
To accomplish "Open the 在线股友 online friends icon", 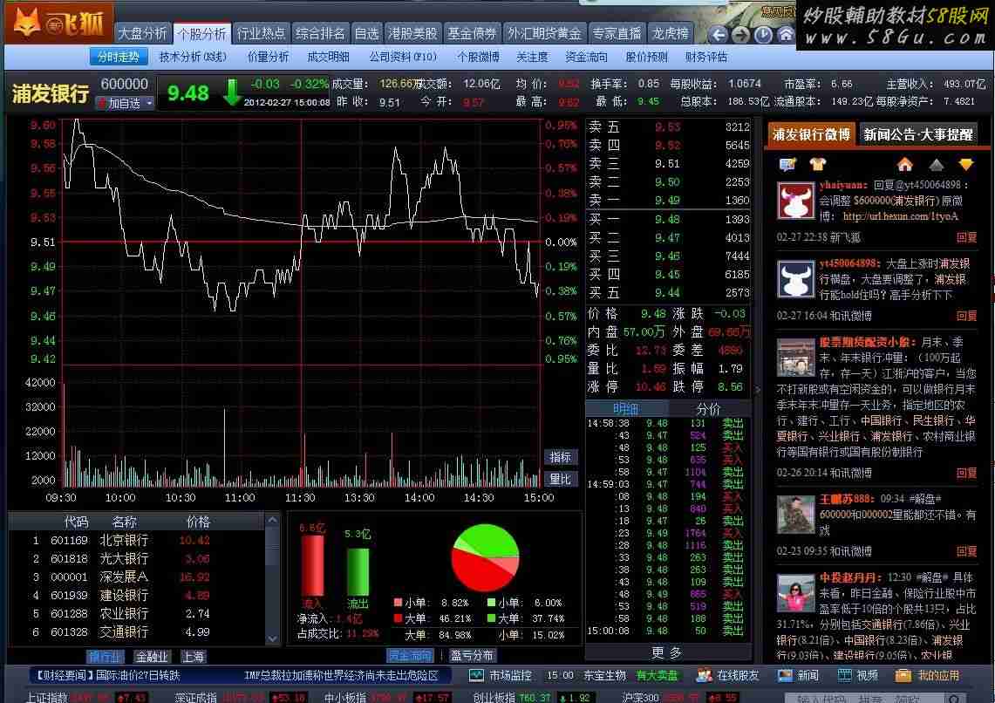I will 704,676.
